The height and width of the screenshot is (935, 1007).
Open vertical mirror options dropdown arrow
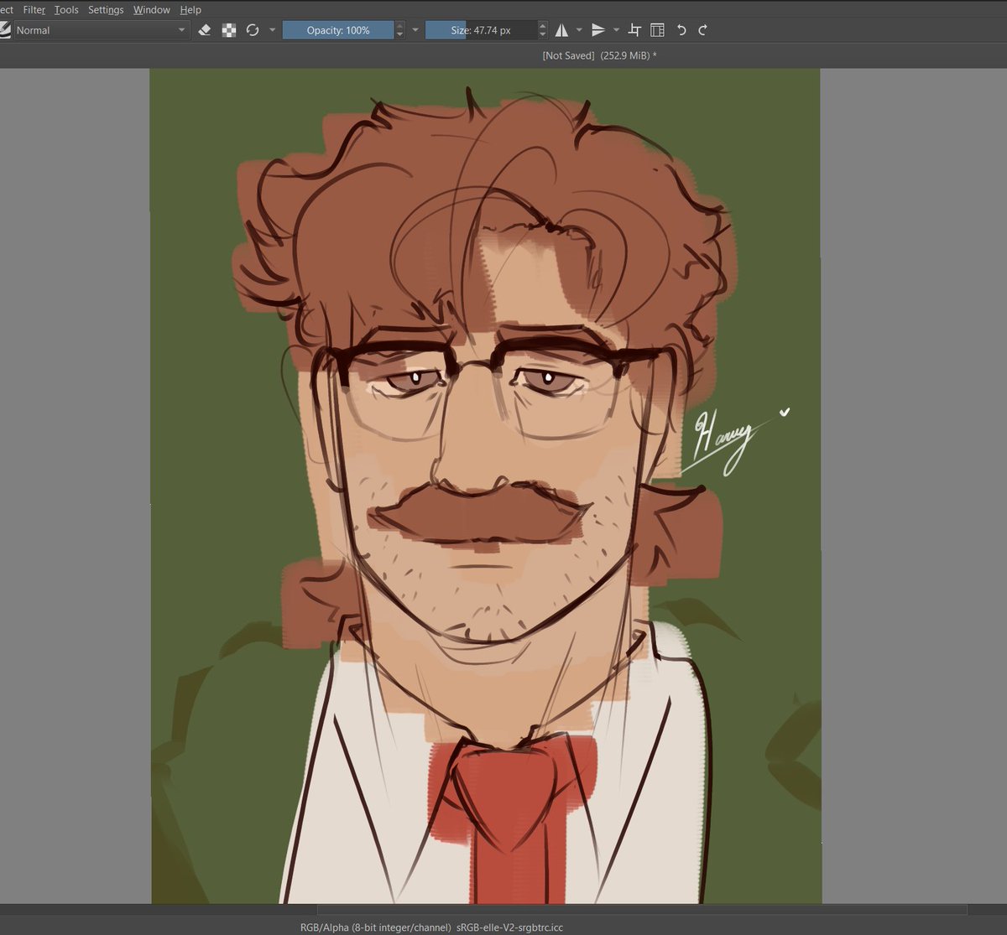coord(616,30)
